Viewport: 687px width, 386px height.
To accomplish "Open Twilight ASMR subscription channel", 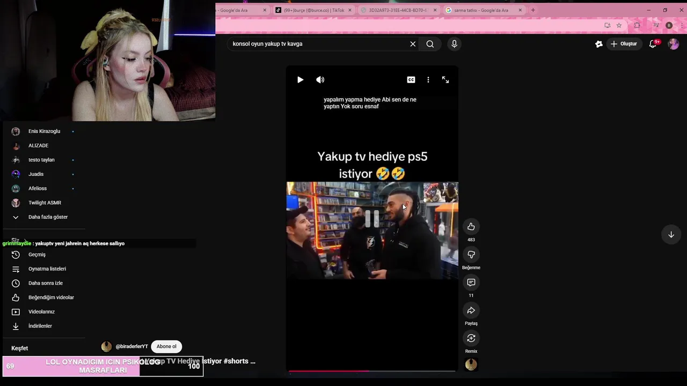I will click(x=44, y=203).
